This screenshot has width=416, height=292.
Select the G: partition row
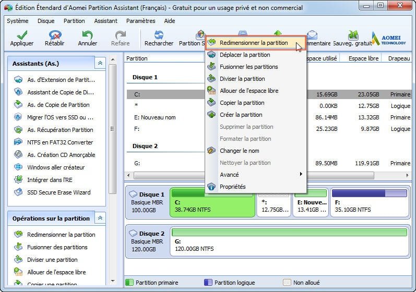(269, 163)
